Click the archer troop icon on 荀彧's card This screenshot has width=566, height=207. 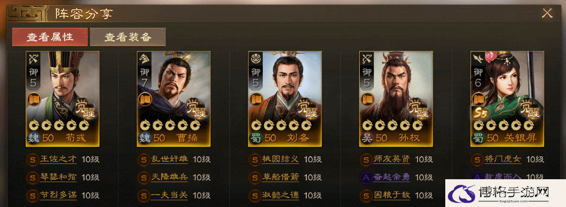coord(34,59)
